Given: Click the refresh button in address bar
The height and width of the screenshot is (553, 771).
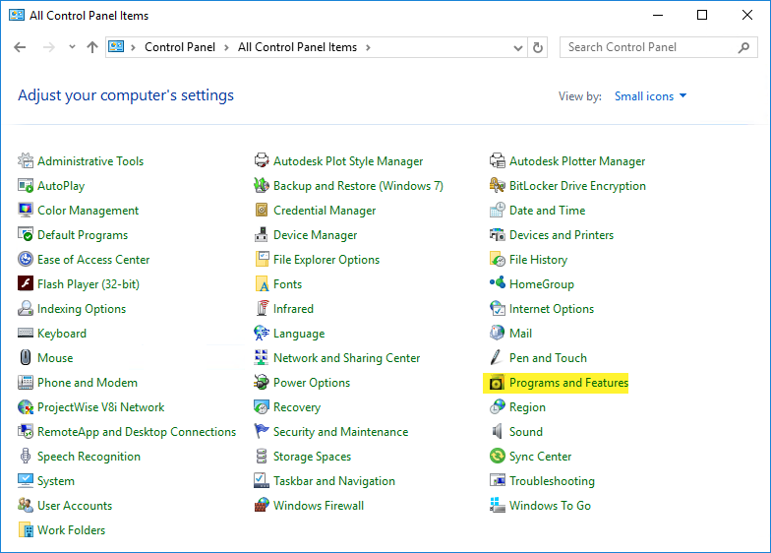Looking at the screenshot, I should coord(538,47).
